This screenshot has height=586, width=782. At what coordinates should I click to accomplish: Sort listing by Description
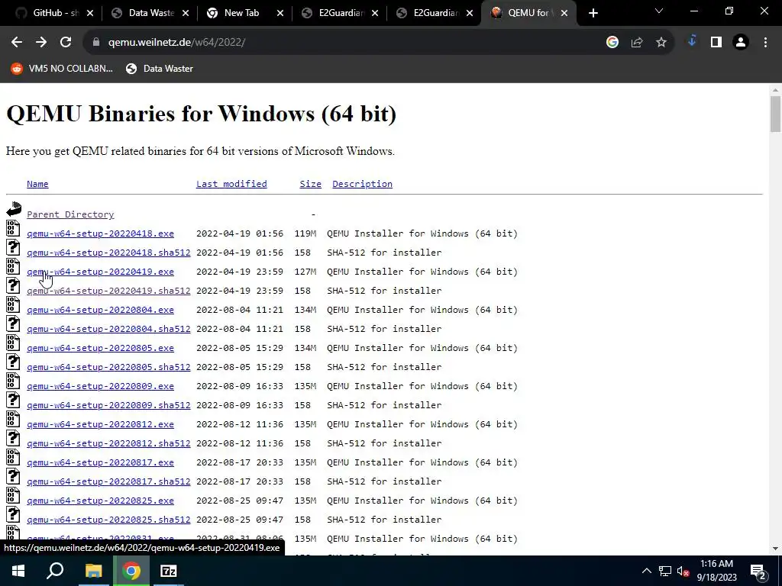[x=362, y=184]
